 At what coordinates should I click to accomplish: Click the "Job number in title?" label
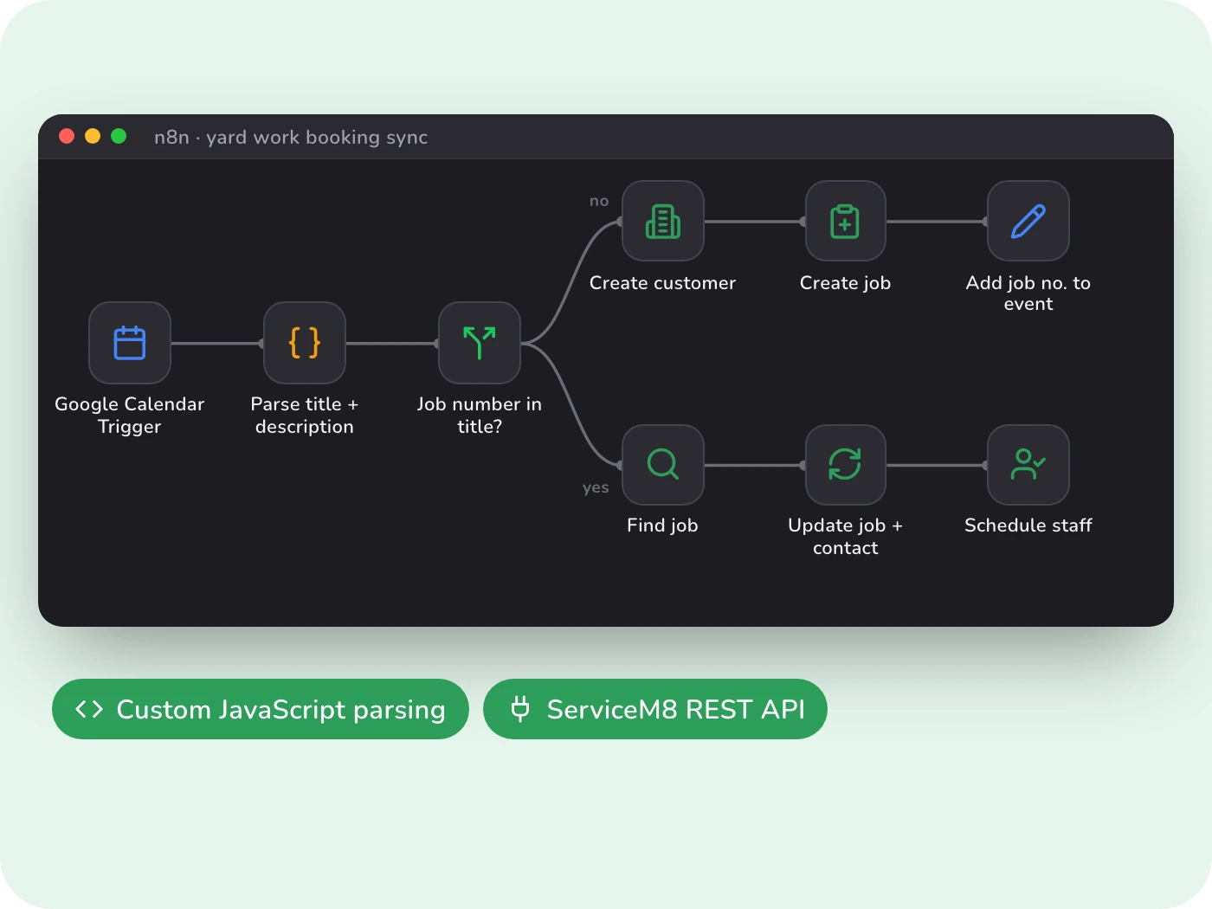[x=480, y=416]
